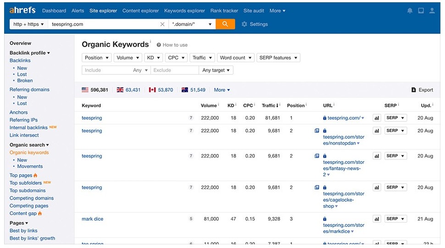Image resolution: width=445 pixels, height=248 pixels.
Task: Click the How to use help link
Action: pyautogui.click(x=172, y=45)
